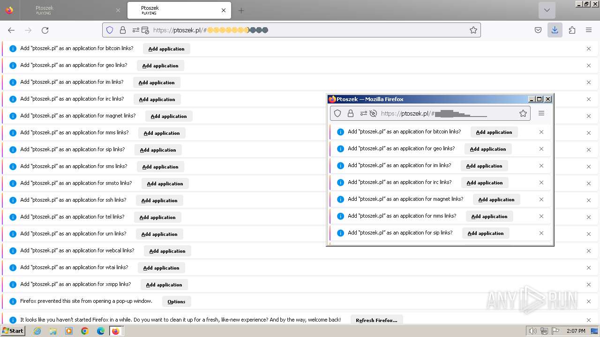Viewport: 600px width, 337px height.
Task: Open tracking protection shield in main address bar
Action: coord(110,30)
